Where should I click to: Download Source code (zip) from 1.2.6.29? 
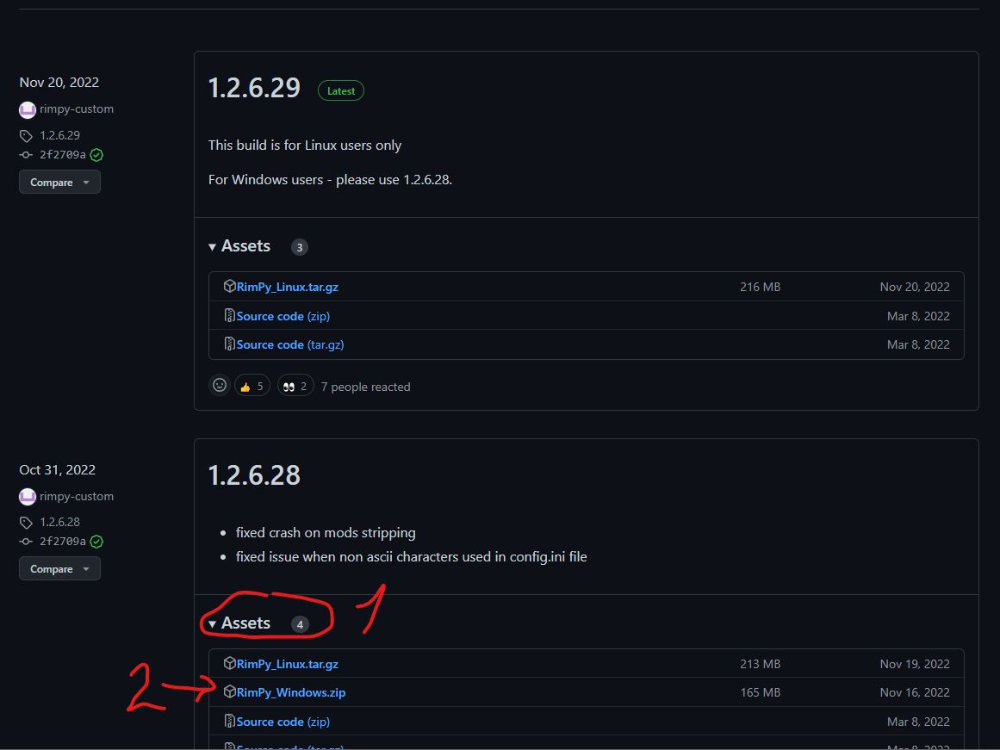[x=283, y=316]
